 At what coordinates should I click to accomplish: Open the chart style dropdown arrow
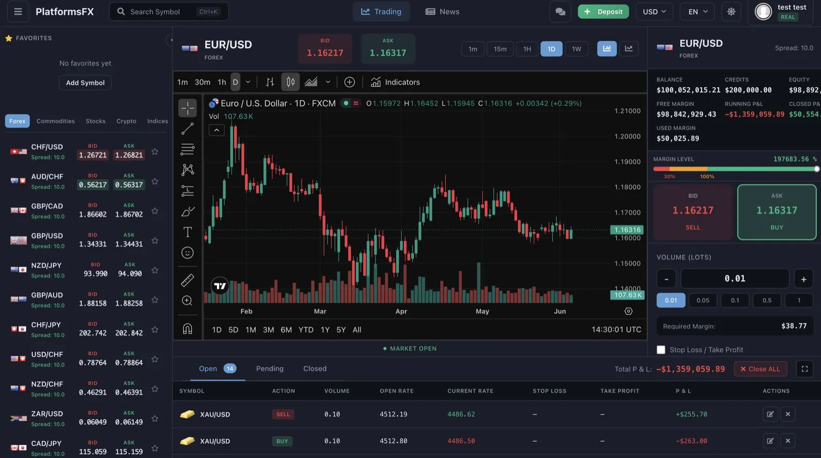(x=328, y=82)
